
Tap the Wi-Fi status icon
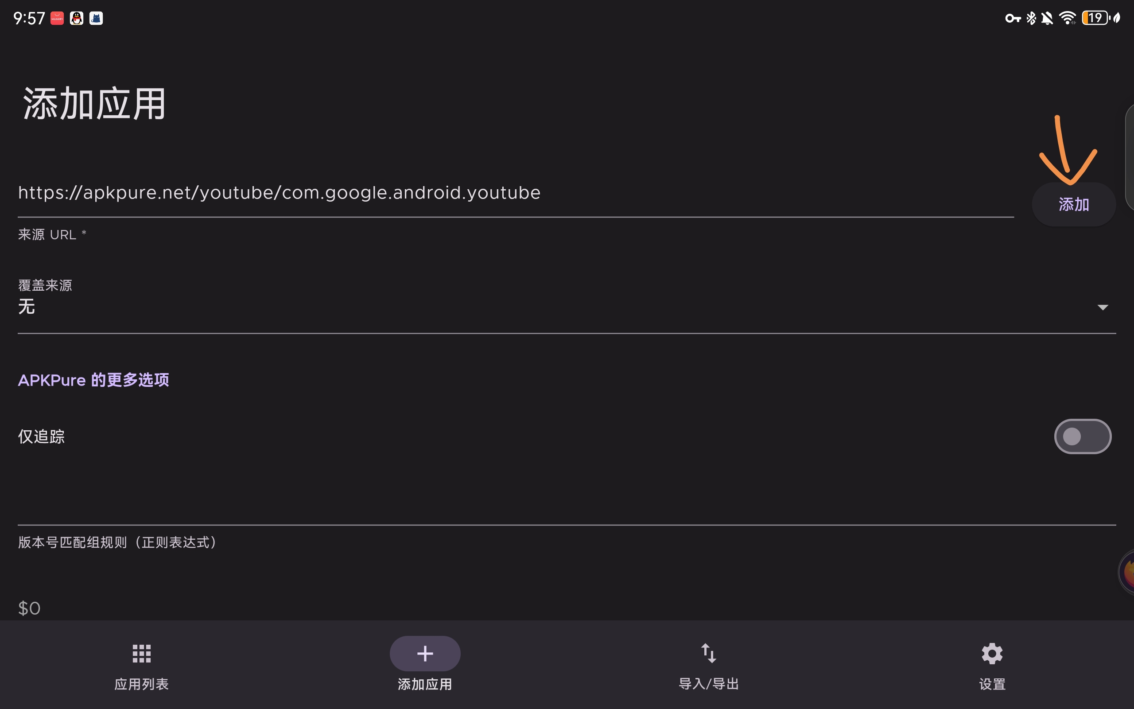point(1068,18)
